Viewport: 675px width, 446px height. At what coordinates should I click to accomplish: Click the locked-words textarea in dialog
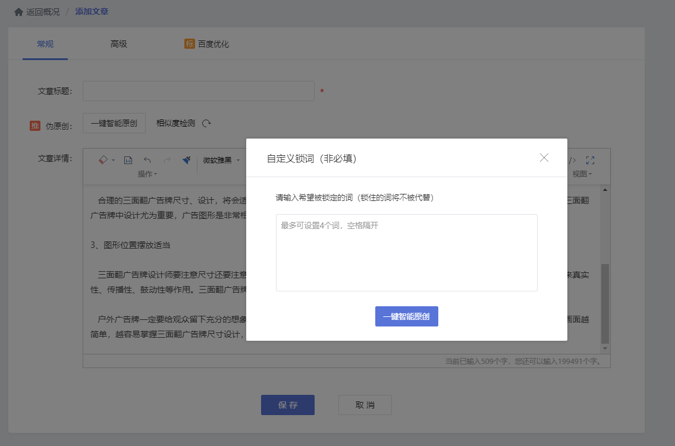pyautogui.click(x=406, y=253)
